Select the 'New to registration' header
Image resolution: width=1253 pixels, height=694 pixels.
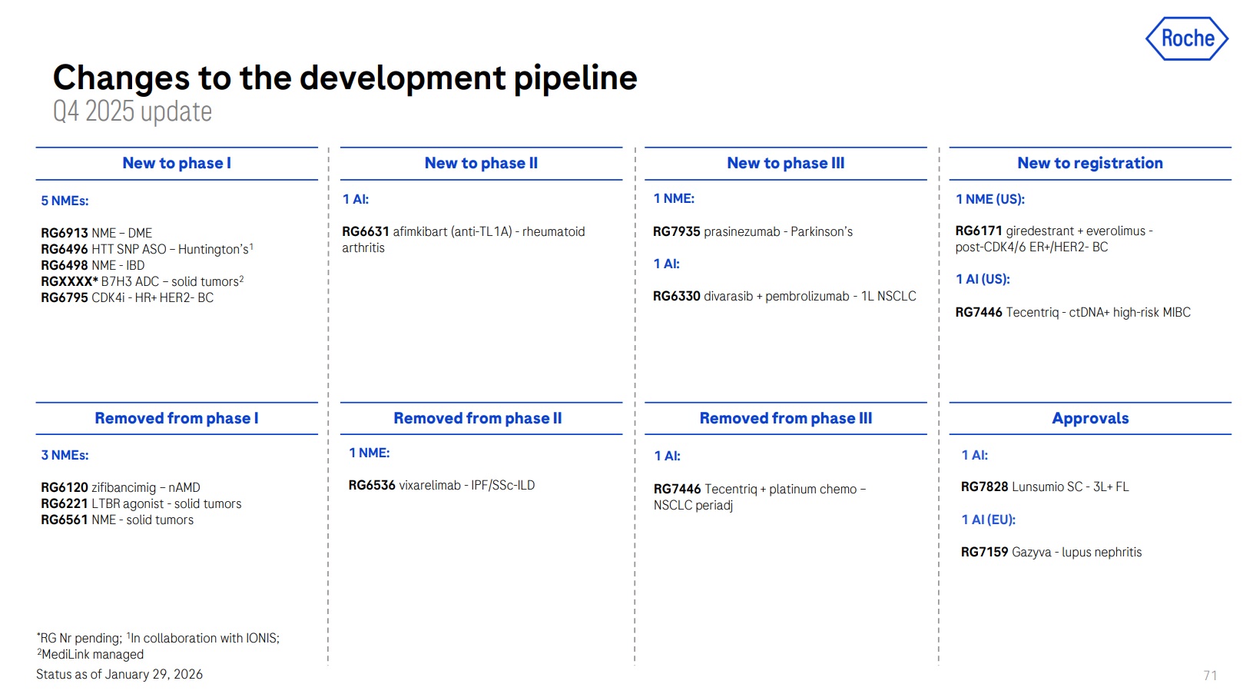coord(1089,163)
